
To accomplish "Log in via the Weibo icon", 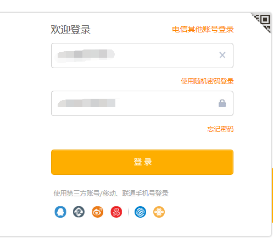I will pos(97,212).
